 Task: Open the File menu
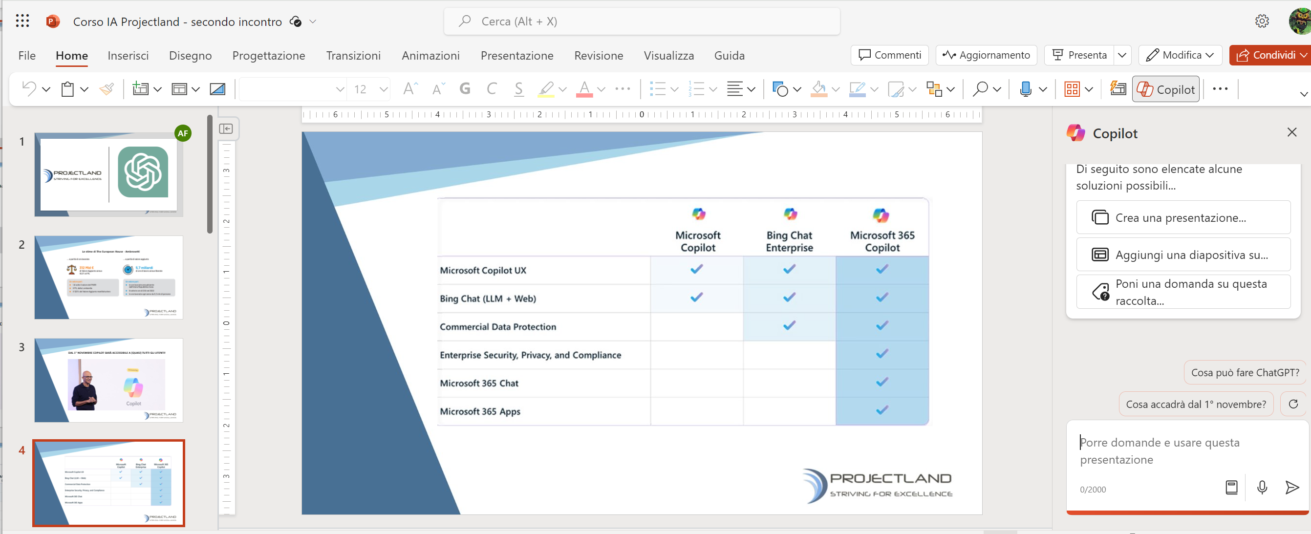(27, 56)
